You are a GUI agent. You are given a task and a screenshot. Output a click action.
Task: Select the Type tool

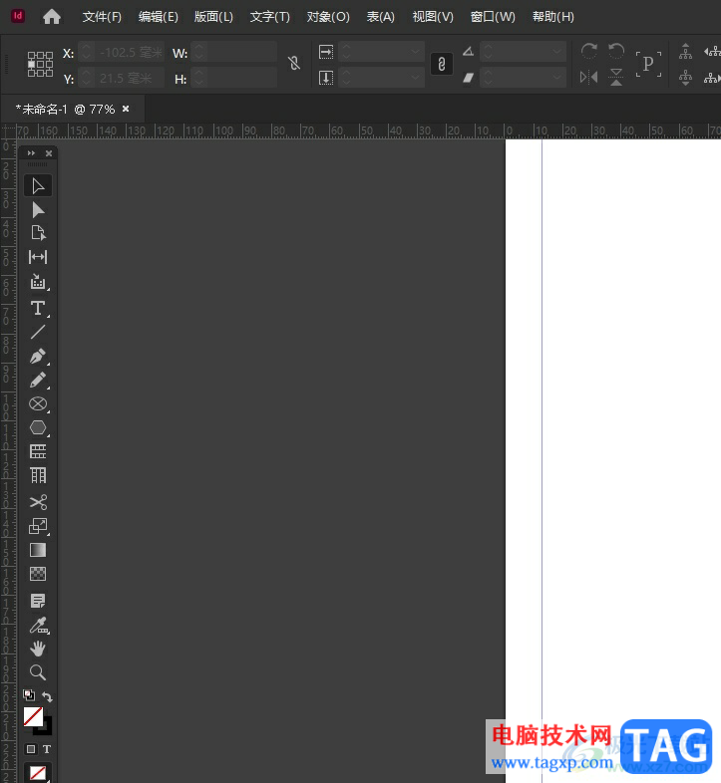[x=38, y=308]
